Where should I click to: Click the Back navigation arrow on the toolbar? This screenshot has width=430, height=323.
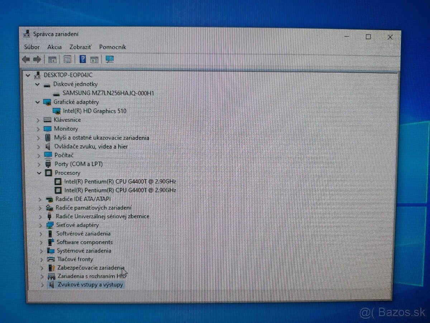coord(26,59)
